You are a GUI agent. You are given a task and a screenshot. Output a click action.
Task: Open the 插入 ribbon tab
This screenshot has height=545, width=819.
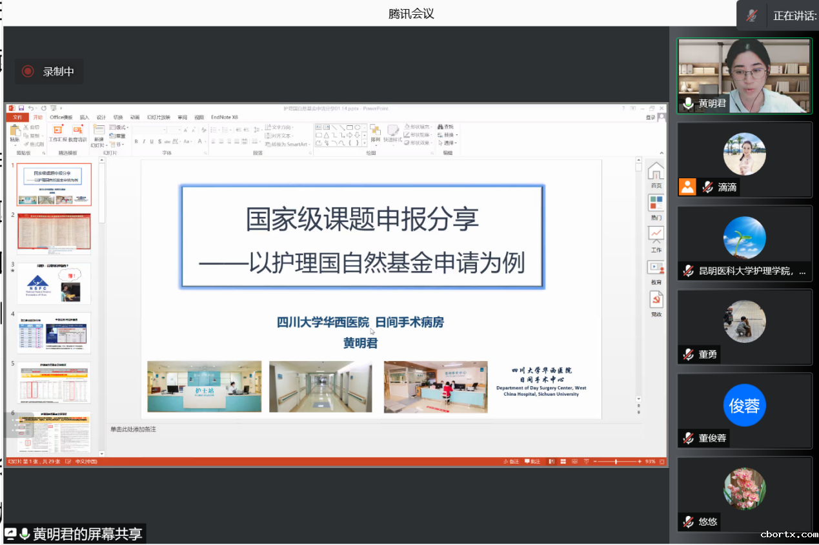point(85,118)
